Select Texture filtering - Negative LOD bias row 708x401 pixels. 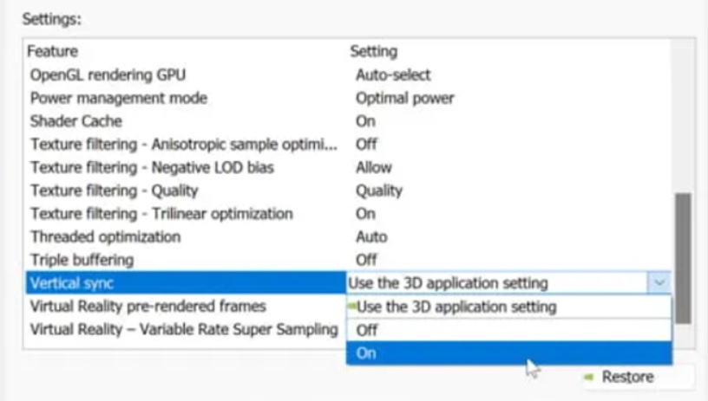point(152,167)
